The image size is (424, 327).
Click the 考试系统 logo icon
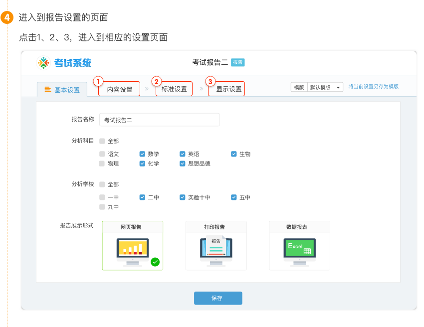[x=44, y=63]
